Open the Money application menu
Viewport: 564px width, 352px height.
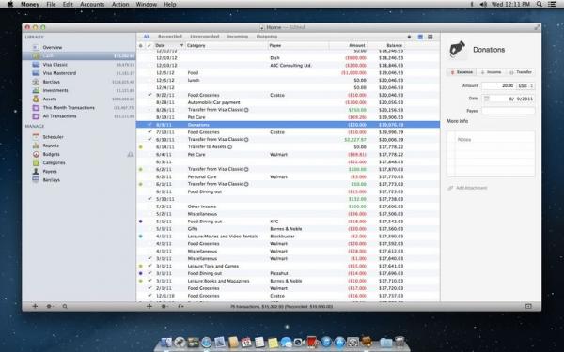[30, 4]
